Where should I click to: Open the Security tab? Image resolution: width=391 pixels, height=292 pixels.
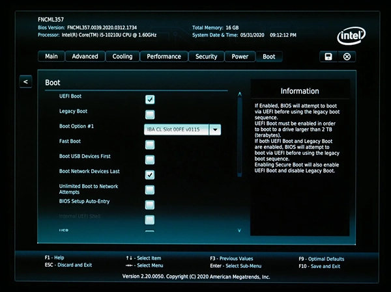(x=206, y=57)
